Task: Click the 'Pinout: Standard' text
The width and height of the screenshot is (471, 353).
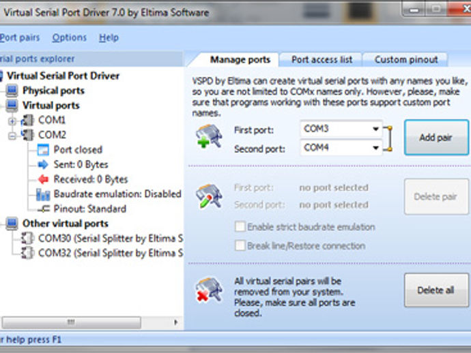Action: (90, 209)
